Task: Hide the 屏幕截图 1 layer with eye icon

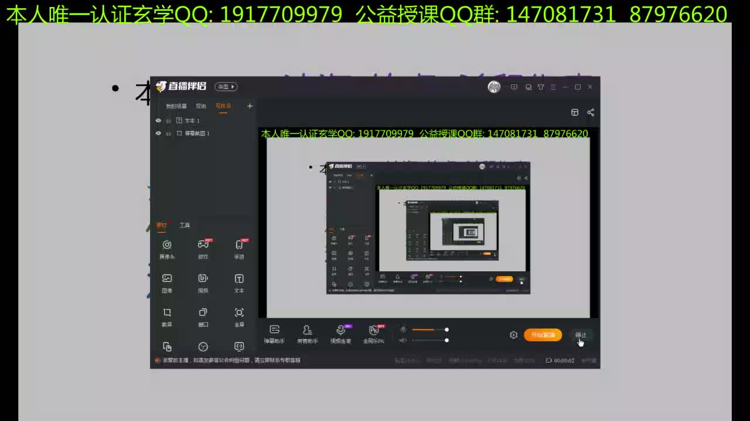Action: coord(158,133)
